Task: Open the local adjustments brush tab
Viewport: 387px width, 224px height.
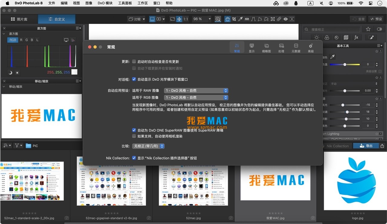Action: (371, 37)
